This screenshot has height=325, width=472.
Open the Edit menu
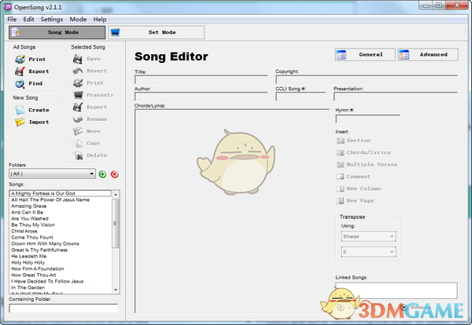click(28, 19)
